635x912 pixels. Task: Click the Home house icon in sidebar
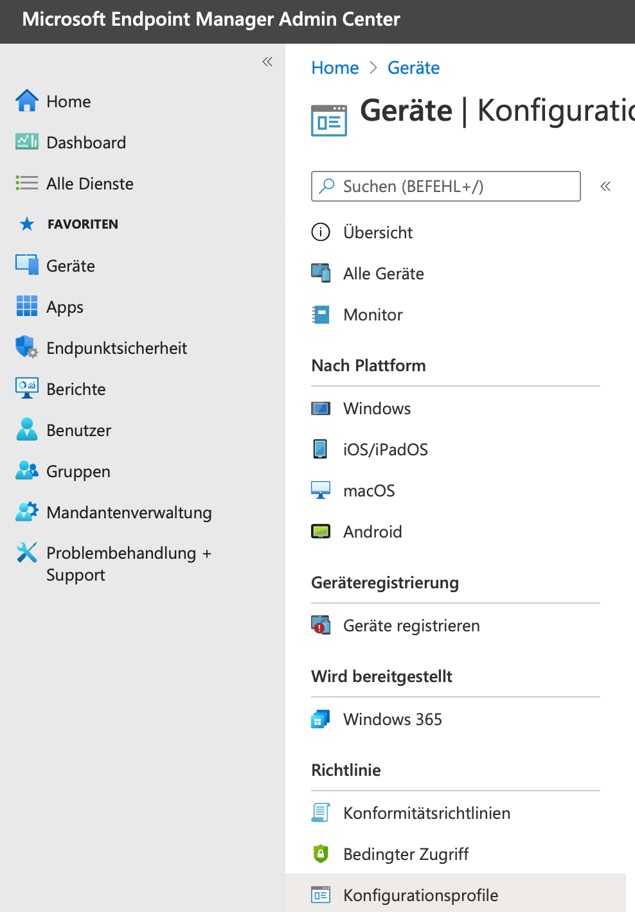[x=27, y=101]
